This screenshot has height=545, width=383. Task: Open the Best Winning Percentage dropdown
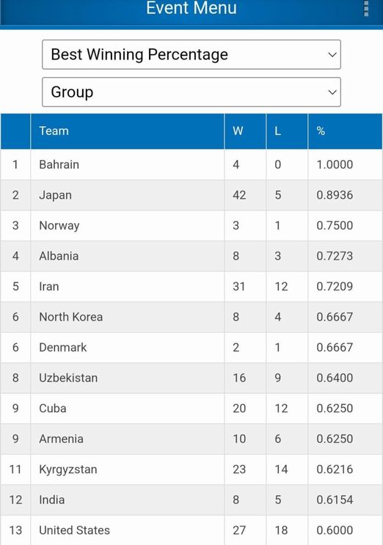point(191,54)
